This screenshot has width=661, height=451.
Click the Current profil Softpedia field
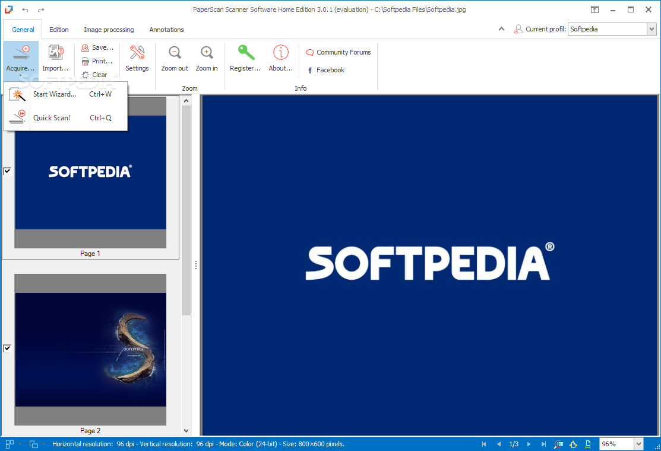[608, 29]
